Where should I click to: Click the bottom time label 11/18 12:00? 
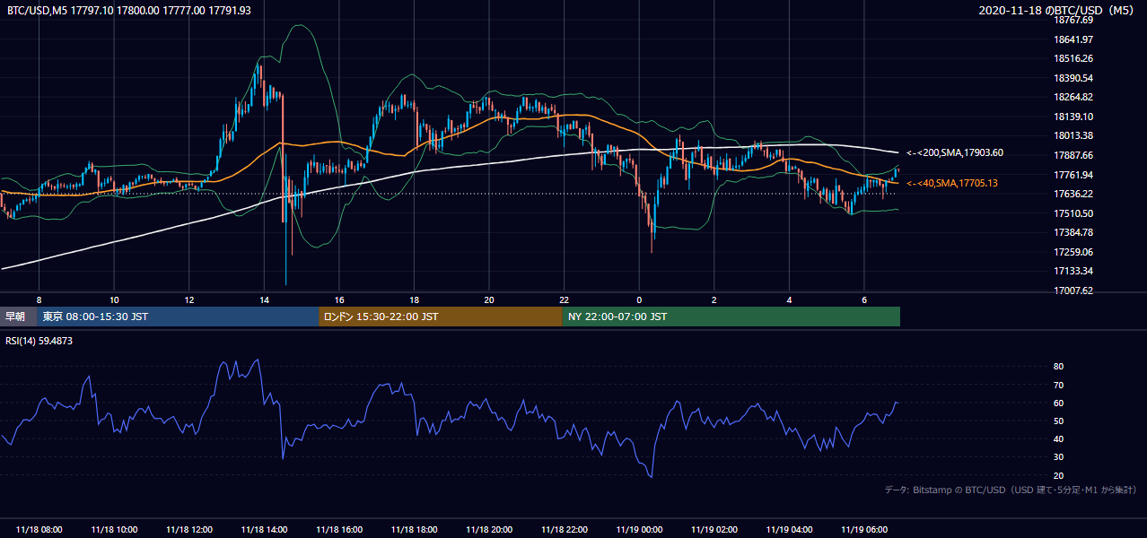click(x=189, y=530)
